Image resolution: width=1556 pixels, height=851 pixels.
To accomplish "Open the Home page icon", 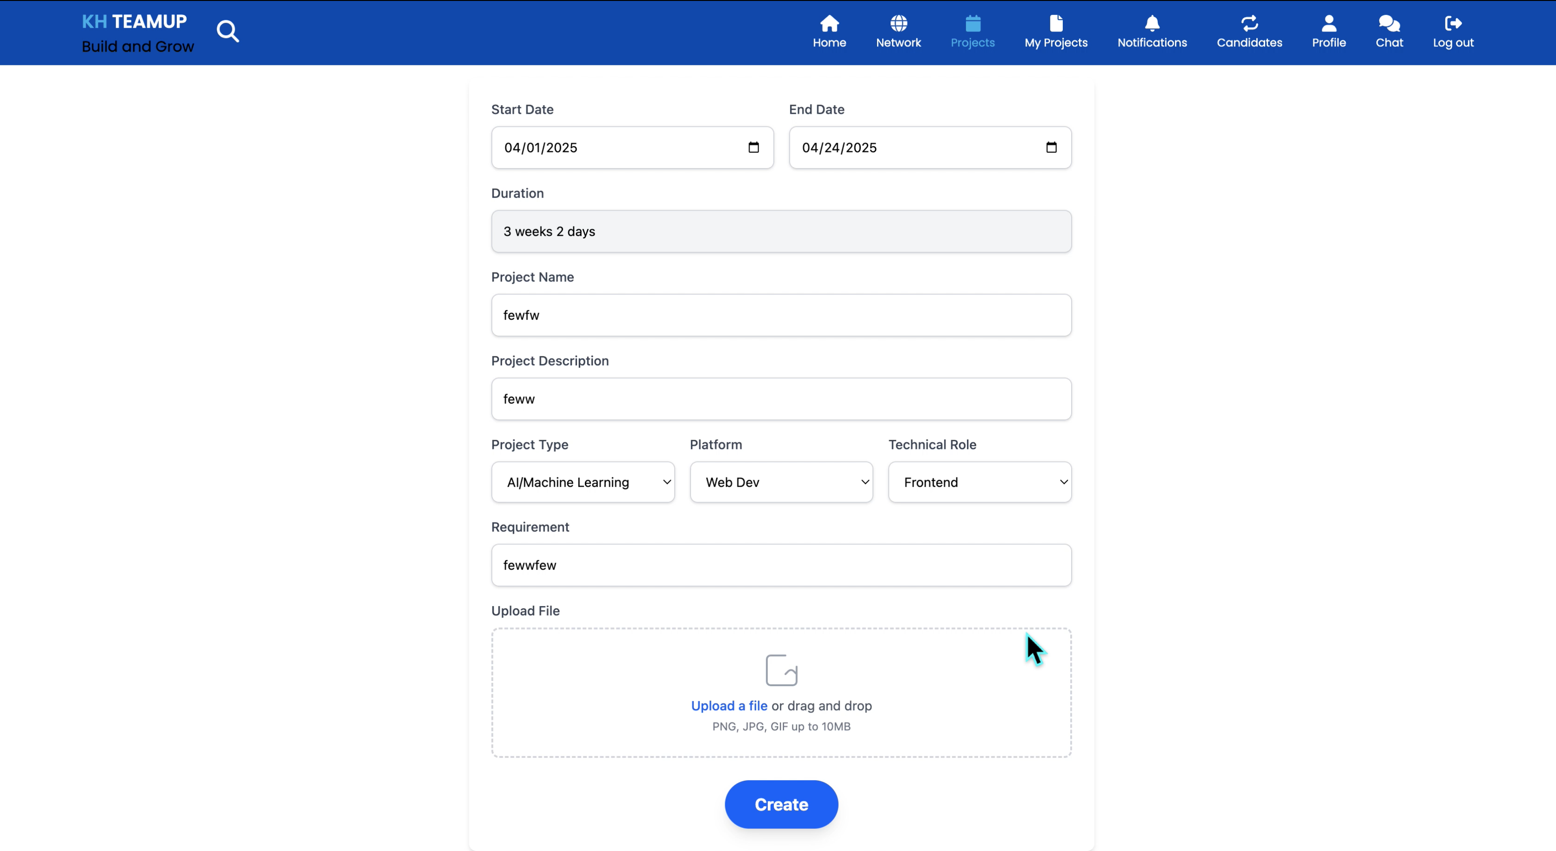I will click(x=829, y=24).
